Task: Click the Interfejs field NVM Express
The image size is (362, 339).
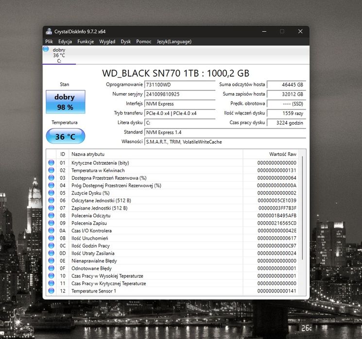Action: click(x=180, y=104)
